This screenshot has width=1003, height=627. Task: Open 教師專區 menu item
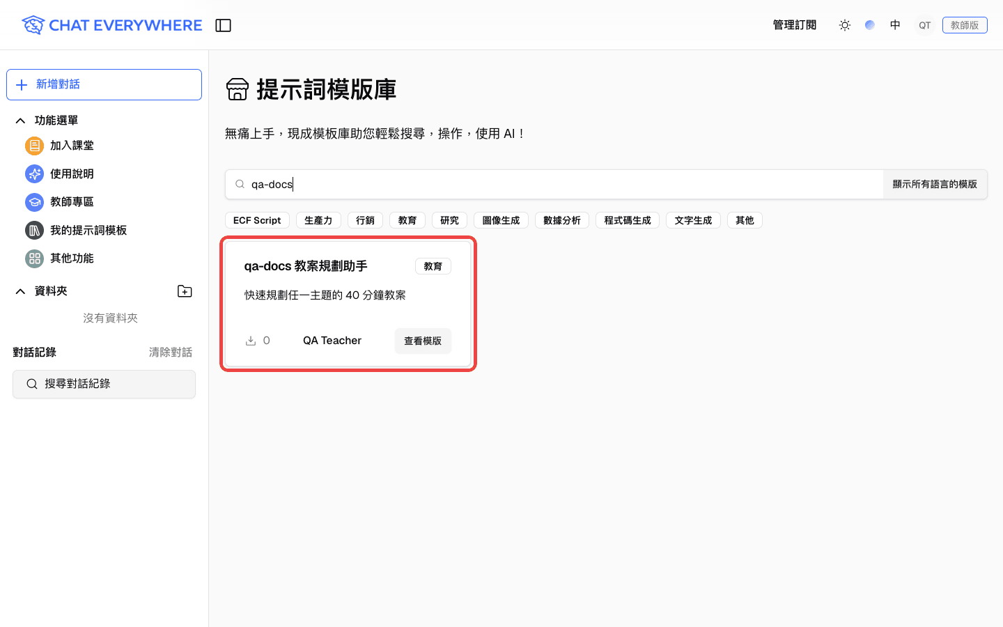click(x=72, y=202)
